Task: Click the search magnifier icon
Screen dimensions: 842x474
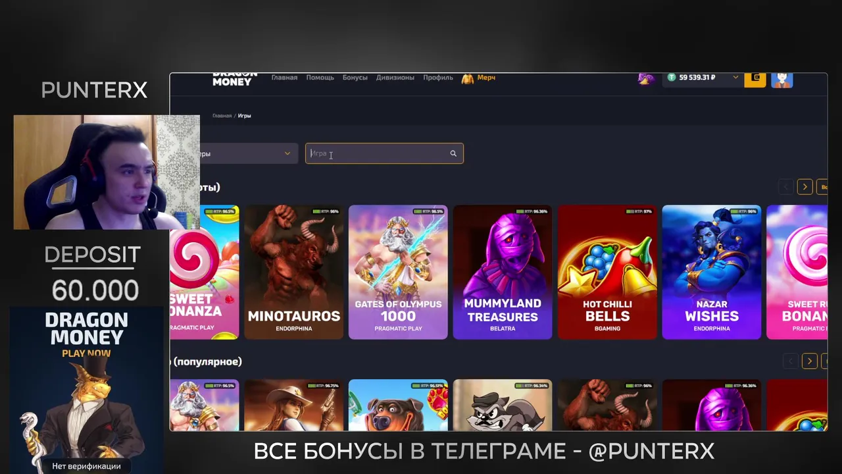Action: coord(453,153)
